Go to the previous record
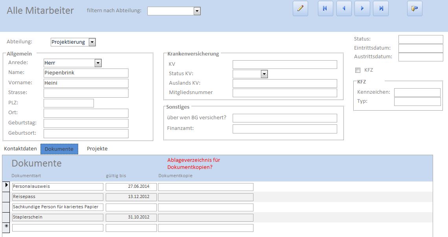Image resolution: width=448 pixels, height=237 pixels. [344, 8]
